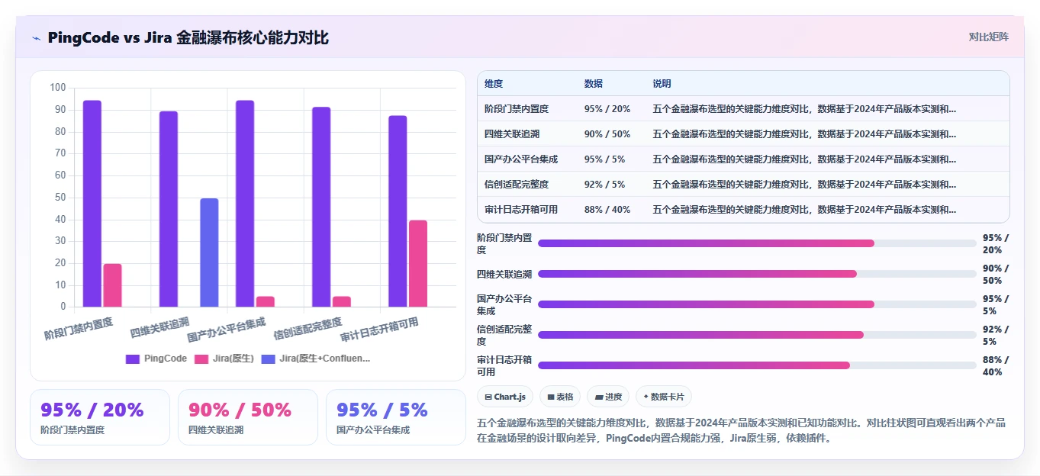Click the 阶段门禁内置度 progress bar
The height and width of the screenshot is (476, 1040).
[757, 243]
